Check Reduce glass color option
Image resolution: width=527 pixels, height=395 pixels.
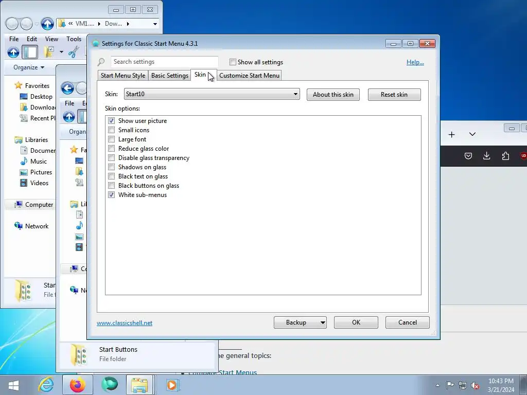pyautogui.click(x=111, y=149)
